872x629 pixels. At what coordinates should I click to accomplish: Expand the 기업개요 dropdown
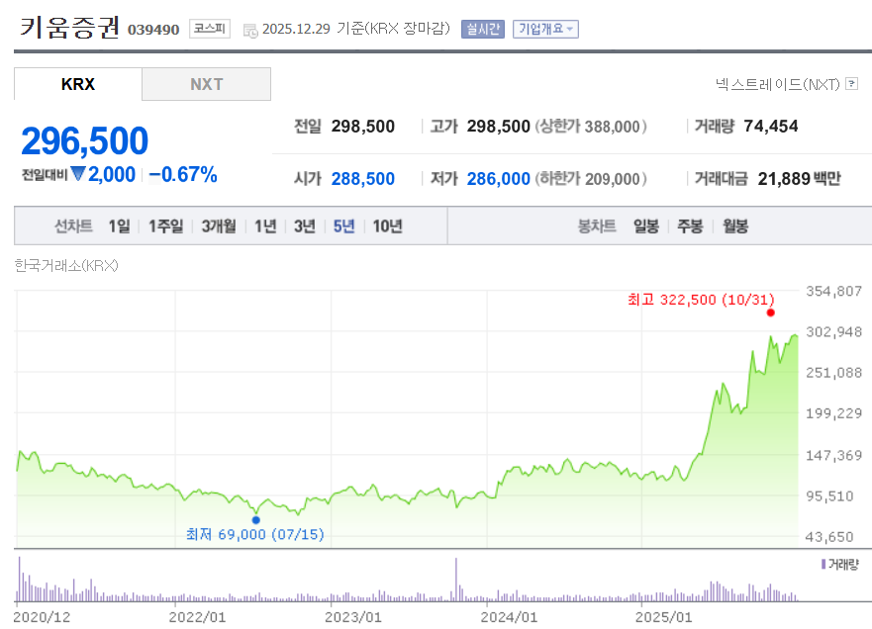(545, 29)
